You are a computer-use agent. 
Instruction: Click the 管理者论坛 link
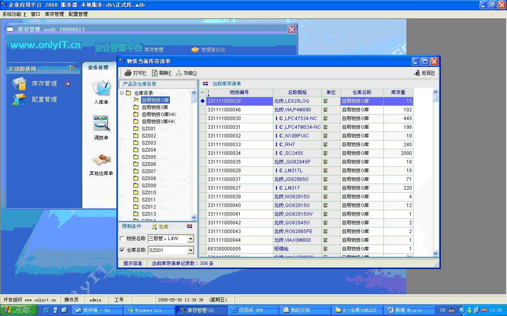(213, 50)
